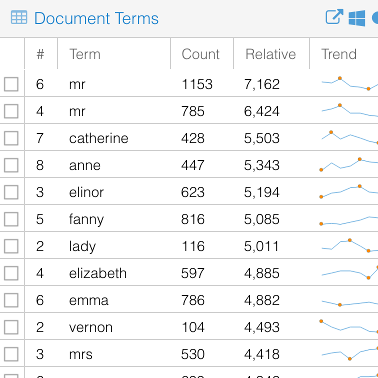Screen dimensions: 378x378
Task: Click the trend sparkline in the lady row
Action: (349, 245)
